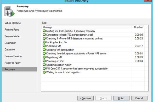Viewport: 153px width, 102px height.
Task: Click the green check icon beside Connecting to host
Action: click(44, 35)
